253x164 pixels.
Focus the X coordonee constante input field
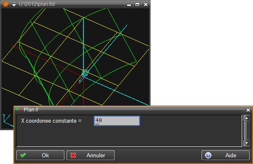(x=117, y=121)
